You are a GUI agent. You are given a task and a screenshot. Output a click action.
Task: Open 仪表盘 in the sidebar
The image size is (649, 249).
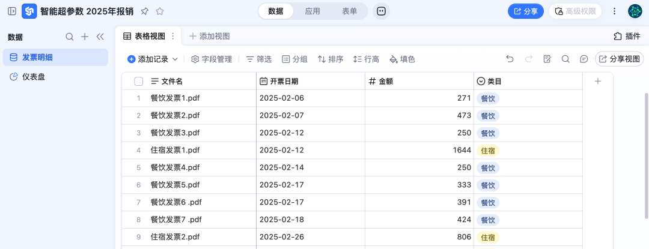click(34, 77)
